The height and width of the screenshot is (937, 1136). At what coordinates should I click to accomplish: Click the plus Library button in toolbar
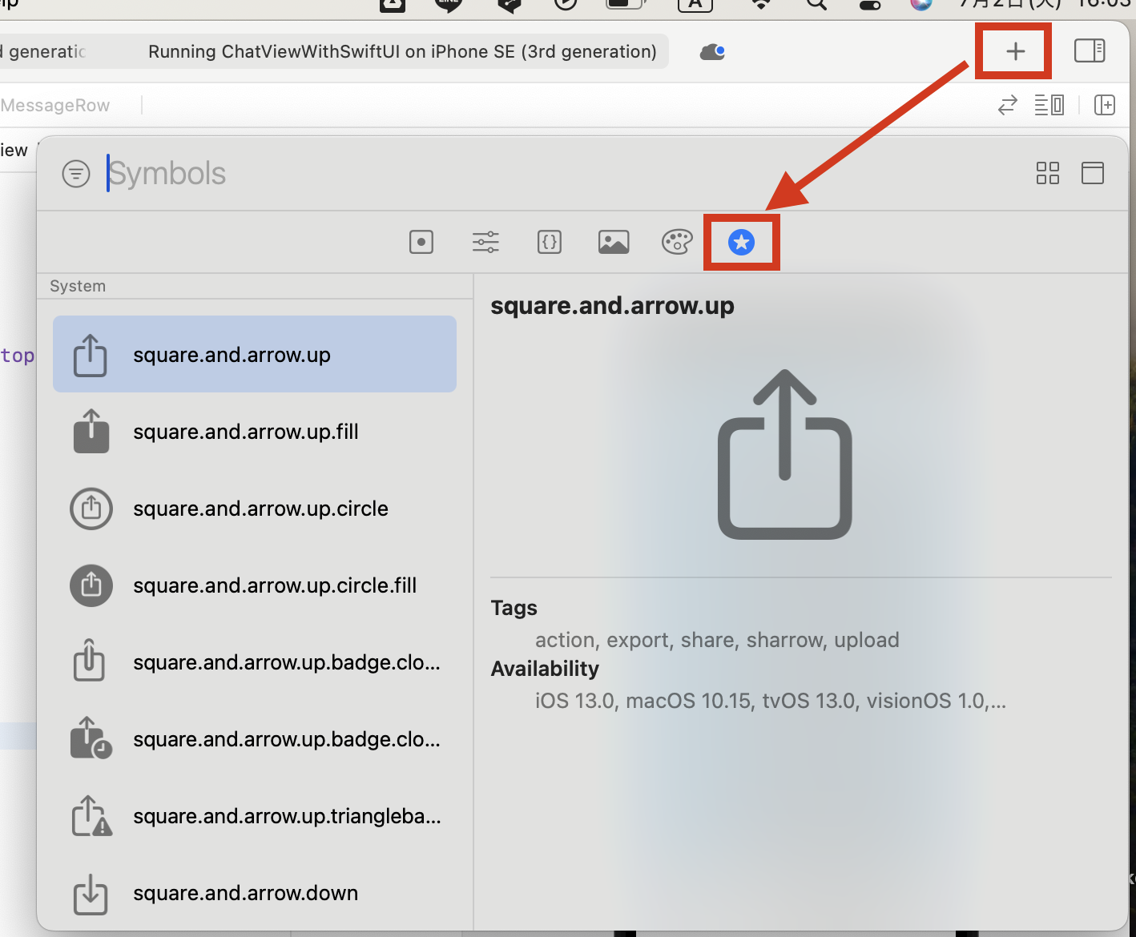point(1015,51)
